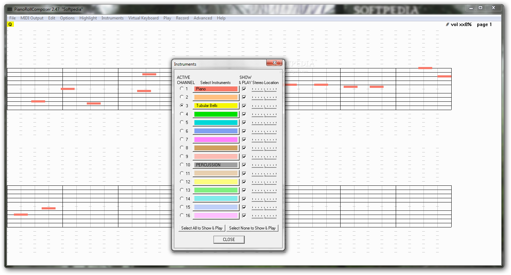511x275 pixels.
Task: Click the 'vol xx0%' volume text
Action: (461, 24)
